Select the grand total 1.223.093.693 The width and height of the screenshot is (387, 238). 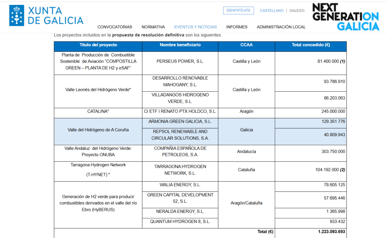pos(331,232)
